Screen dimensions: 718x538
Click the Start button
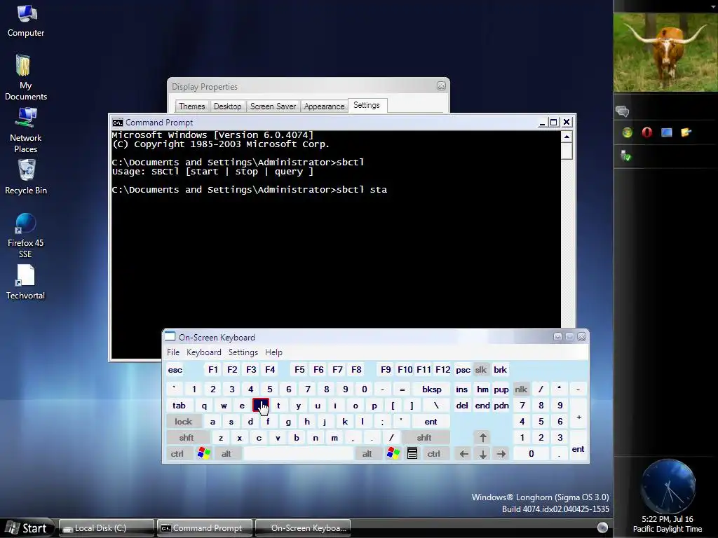pyautogui.click(x=27, y=528)
